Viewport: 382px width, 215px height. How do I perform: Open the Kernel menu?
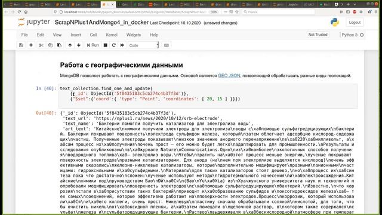pos(112,35)
